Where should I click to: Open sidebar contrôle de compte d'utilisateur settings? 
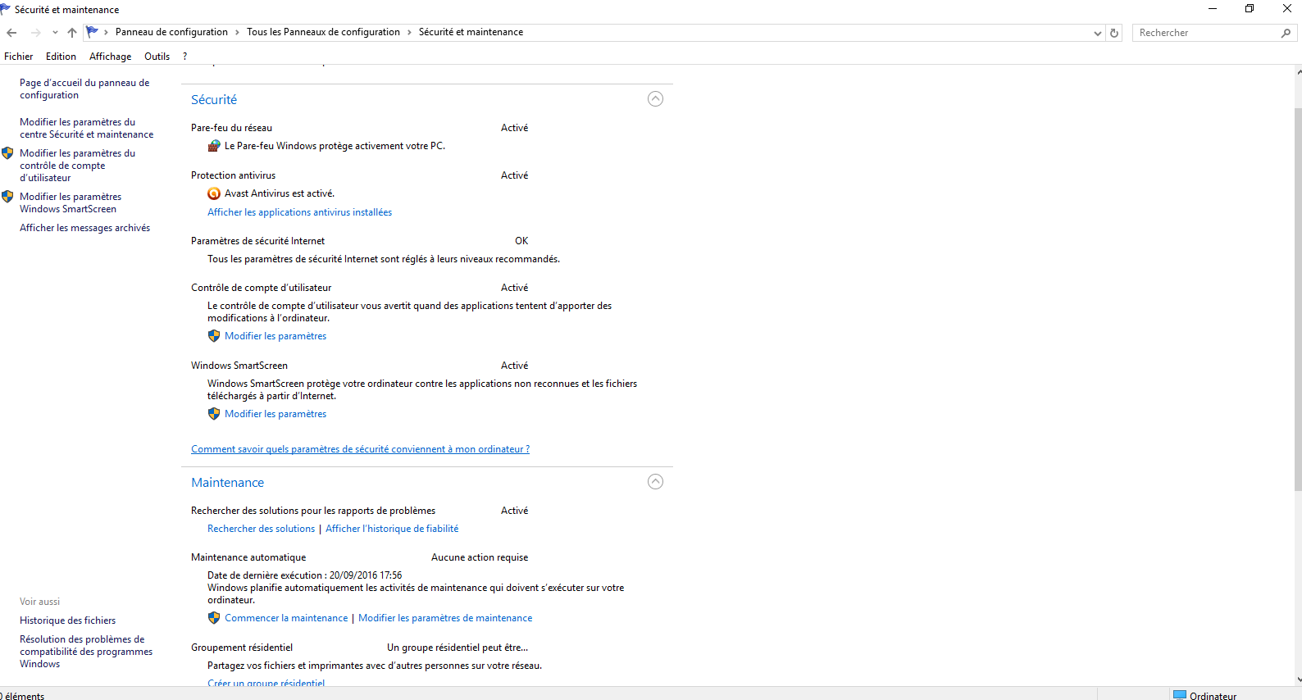[77, 166]
